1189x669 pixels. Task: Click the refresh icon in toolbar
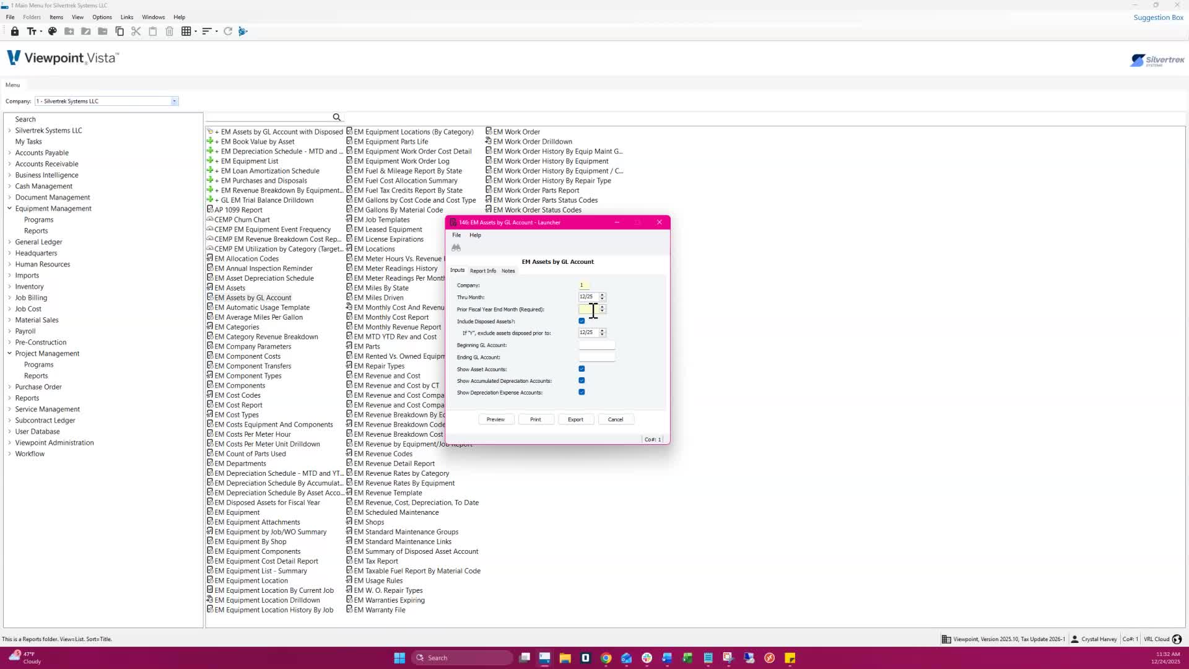tap(228, 31)
